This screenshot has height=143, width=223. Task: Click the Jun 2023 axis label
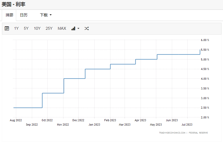point(172,120)
